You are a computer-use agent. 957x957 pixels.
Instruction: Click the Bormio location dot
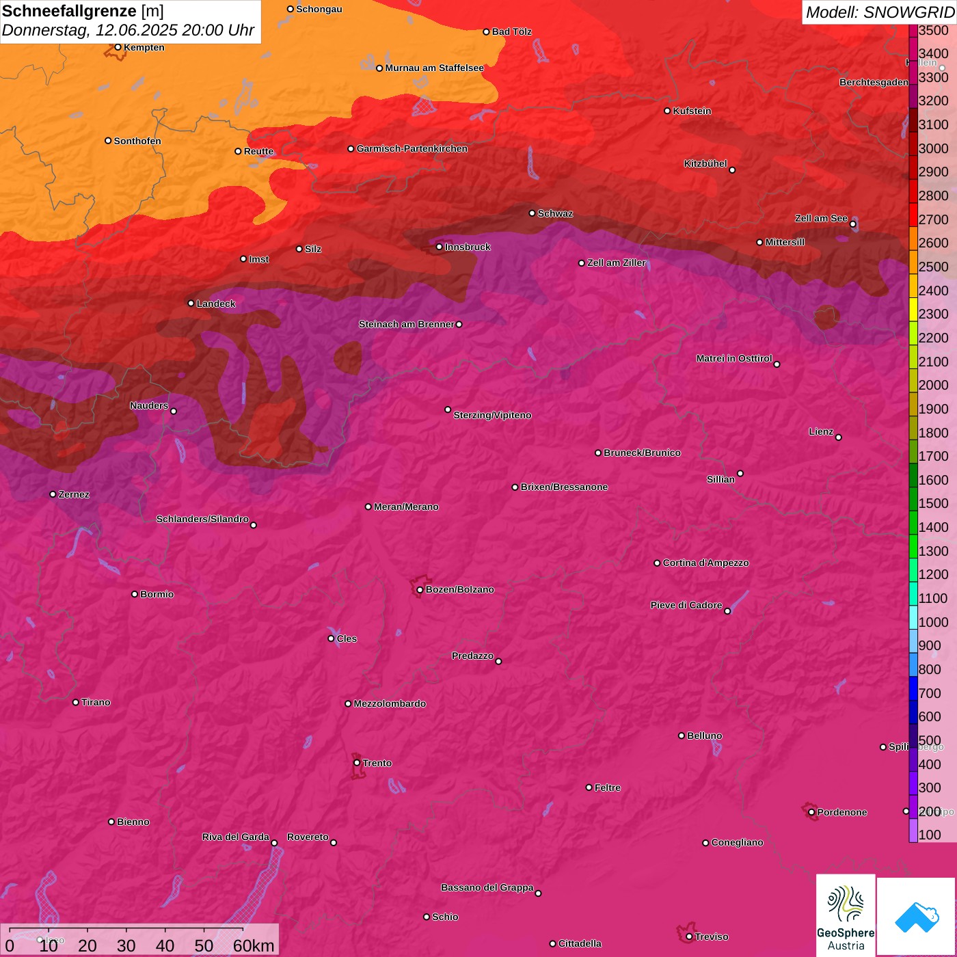tap(135, 594)
